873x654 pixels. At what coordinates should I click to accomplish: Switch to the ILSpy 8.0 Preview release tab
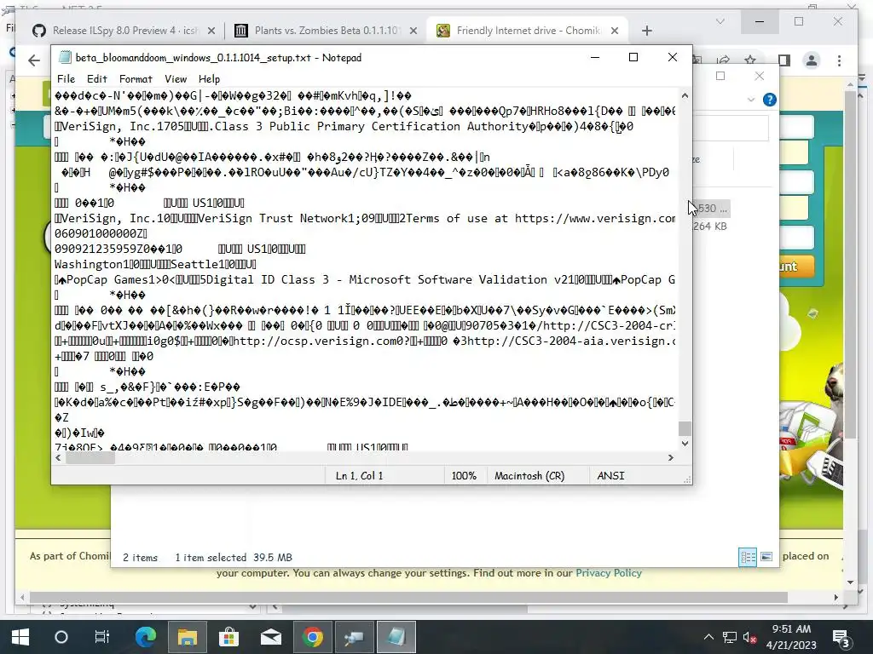(x=124, y=31)
